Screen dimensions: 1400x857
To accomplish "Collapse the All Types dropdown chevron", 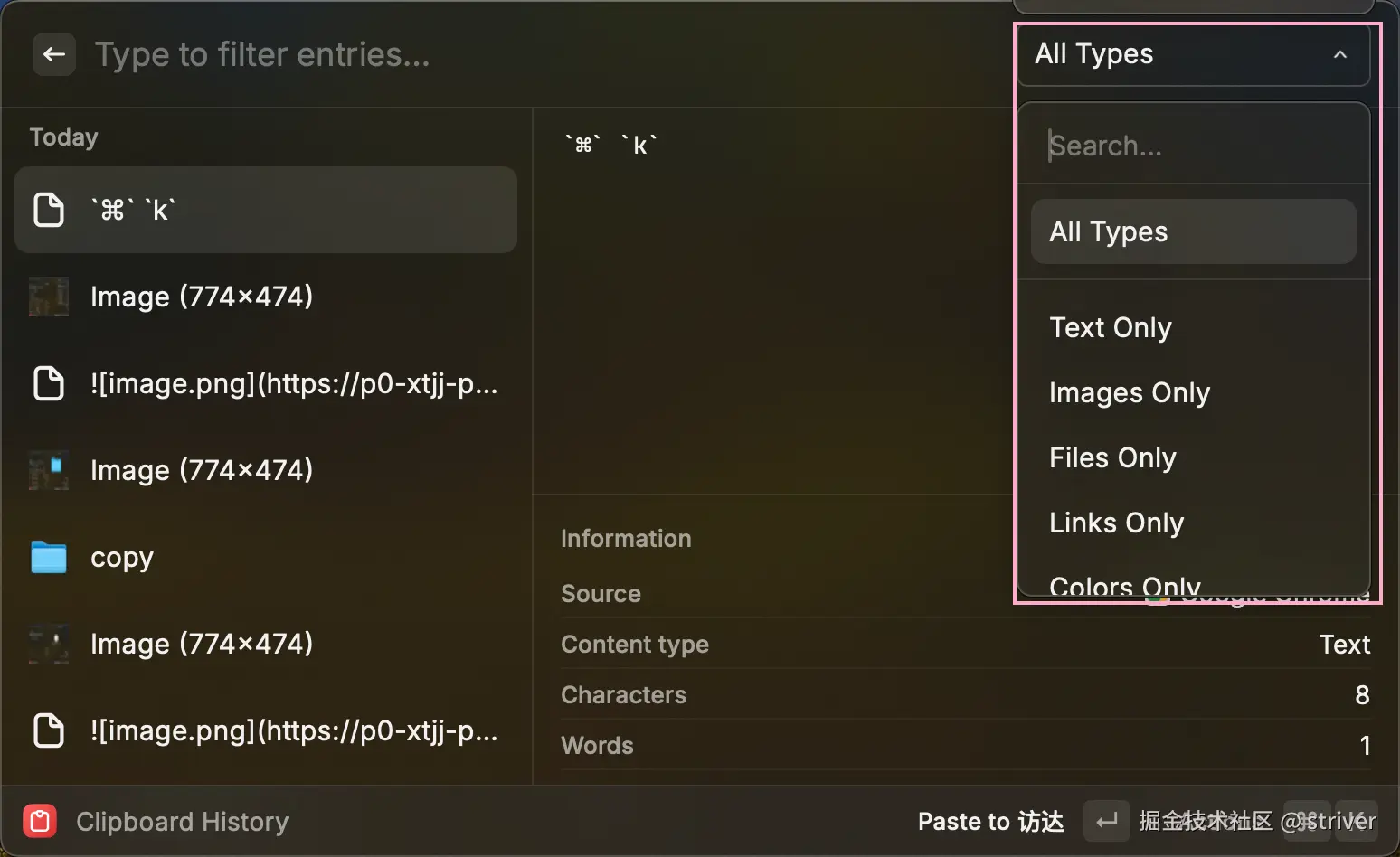I will coord(1339,54).
